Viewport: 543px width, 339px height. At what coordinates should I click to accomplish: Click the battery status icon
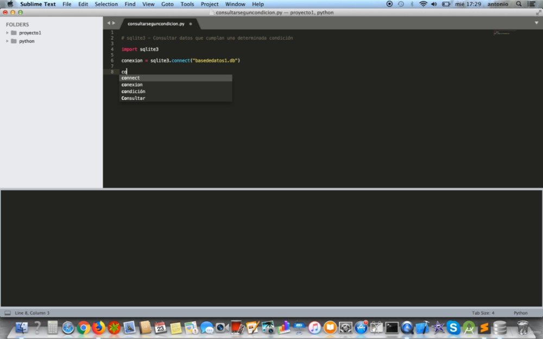click(x=446, y=4)
